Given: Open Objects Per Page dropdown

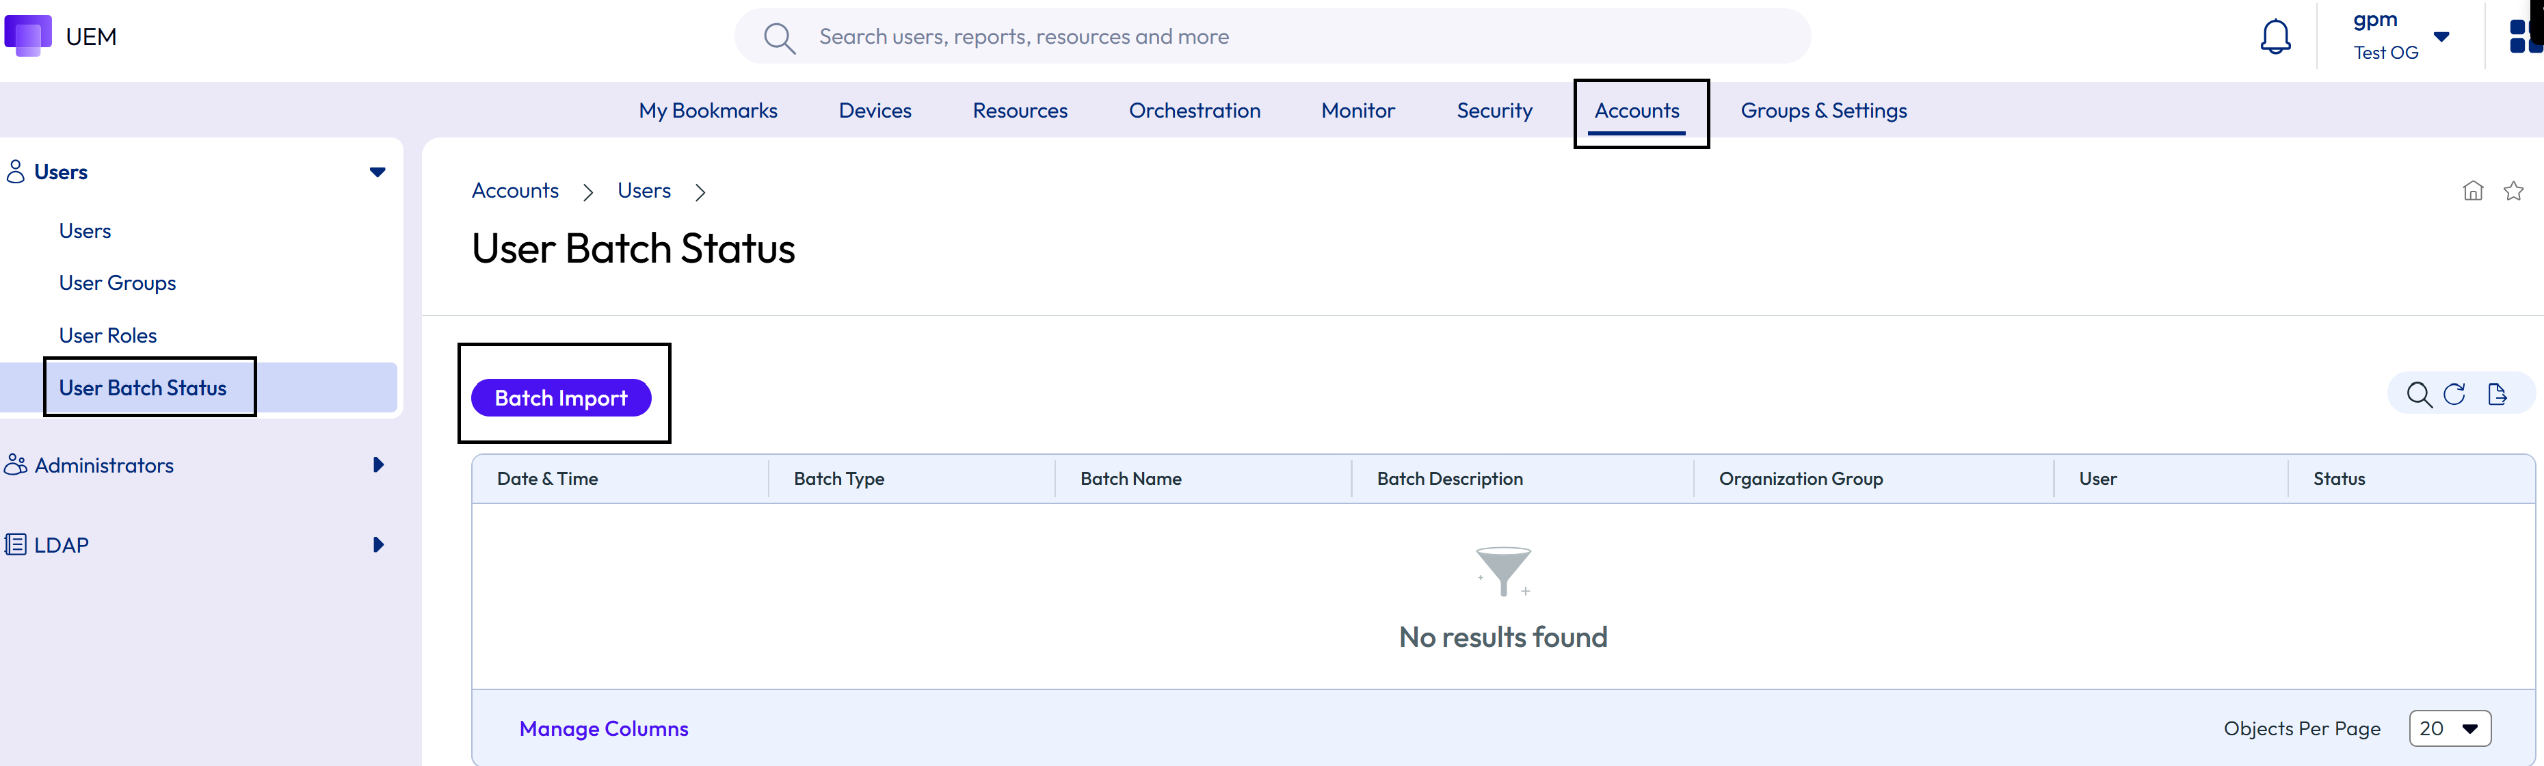Looking at the screenshot, I should point(2449,728).
